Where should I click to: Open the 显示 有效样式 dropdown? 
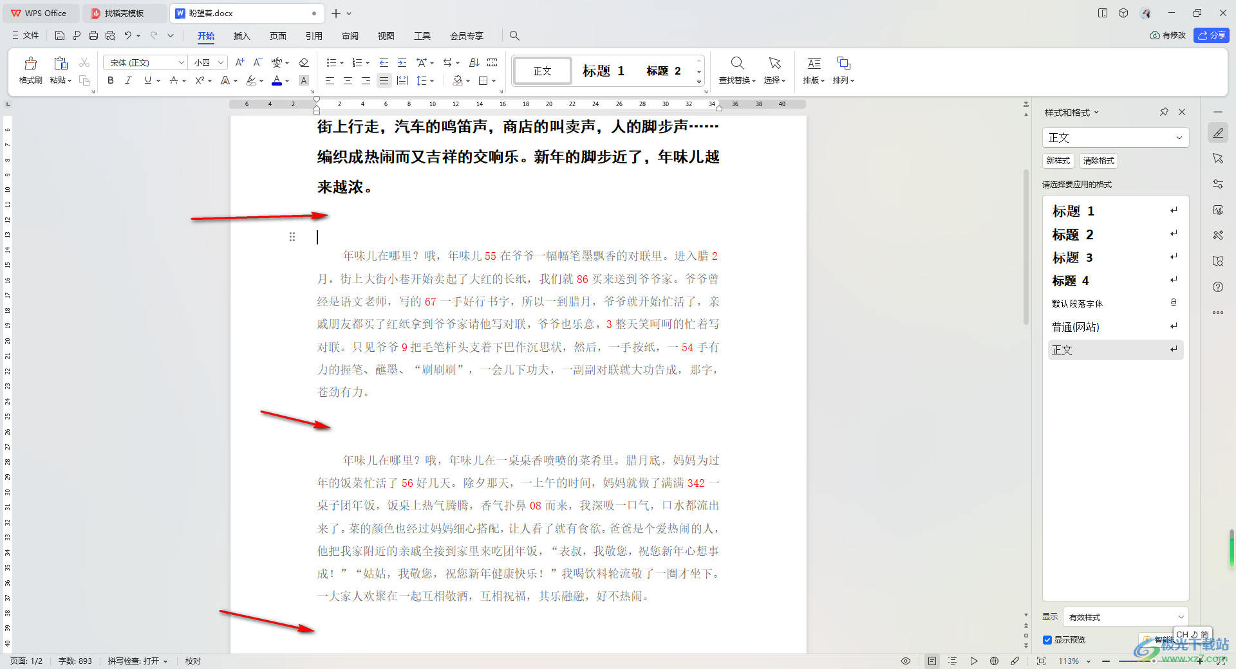point(1125,617)
